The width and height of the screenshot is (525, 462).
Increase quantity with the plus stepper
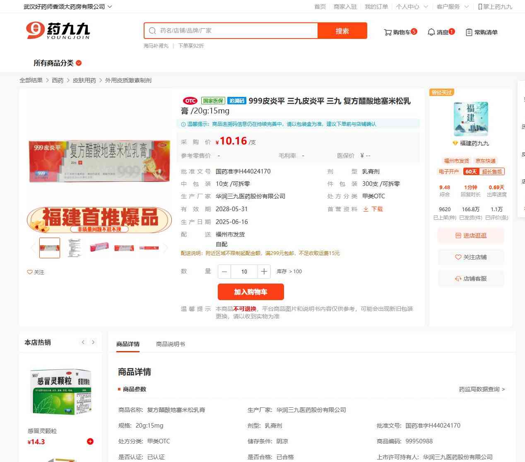pos(264,272)
